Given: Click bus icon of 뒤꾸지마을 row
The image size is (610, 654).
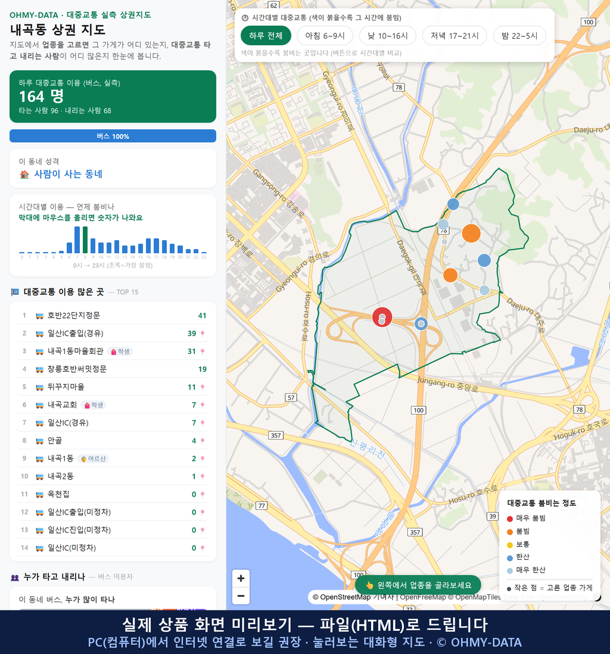Looking at the screenshot, I should (39, 387).
